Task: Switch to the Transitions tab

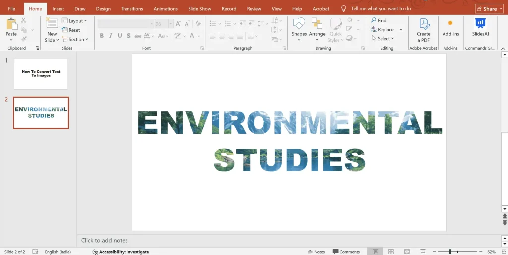Action: [x=132, y=9]
